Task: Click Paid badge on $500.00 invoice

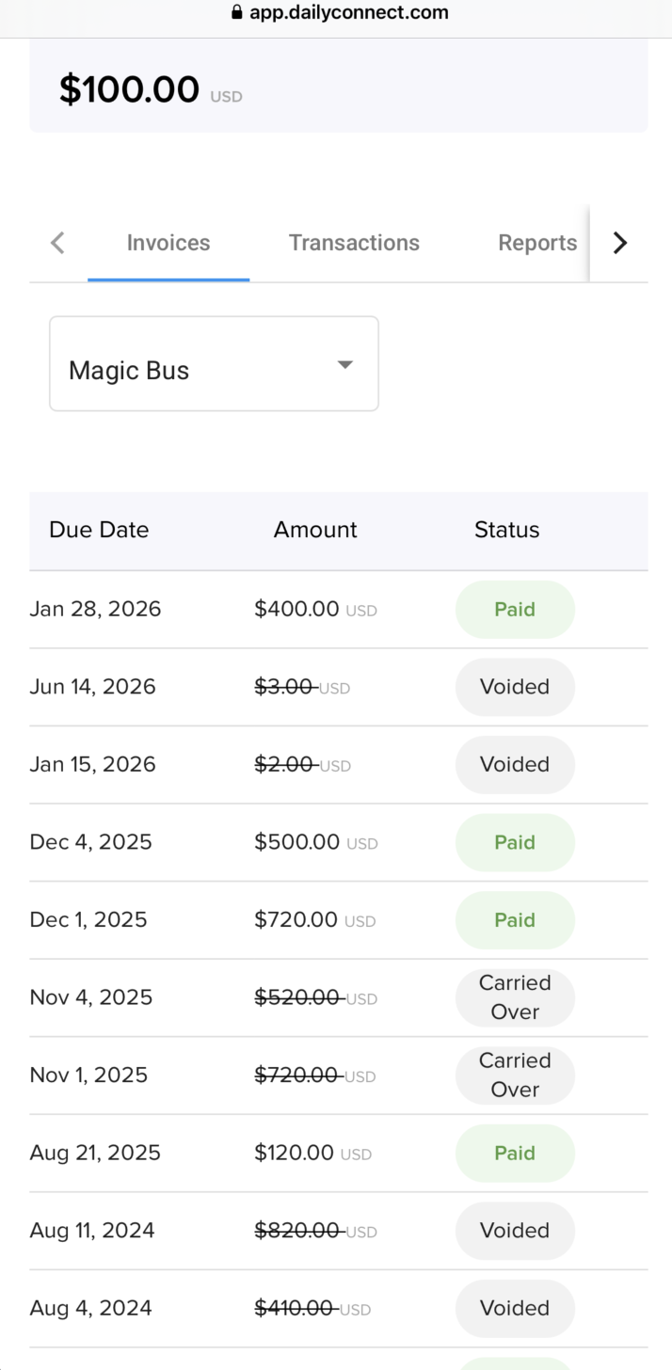Action: coord(515,842)
